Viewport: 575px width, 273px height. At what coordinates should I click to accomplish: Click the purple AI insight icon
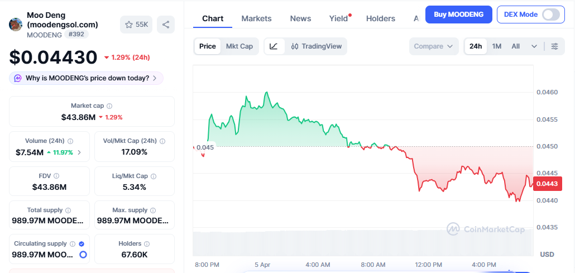[18, 78]
